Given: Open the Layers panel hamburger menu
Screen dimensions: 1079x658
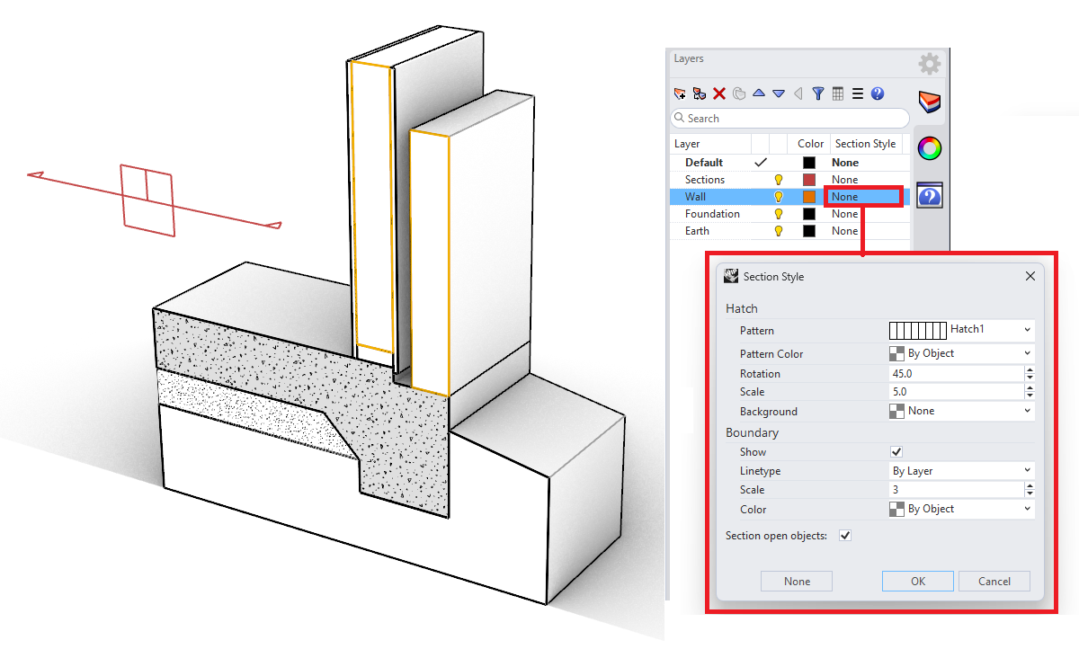Looking at the screenshot, I should pyautogui.click(x=857, y=93).
